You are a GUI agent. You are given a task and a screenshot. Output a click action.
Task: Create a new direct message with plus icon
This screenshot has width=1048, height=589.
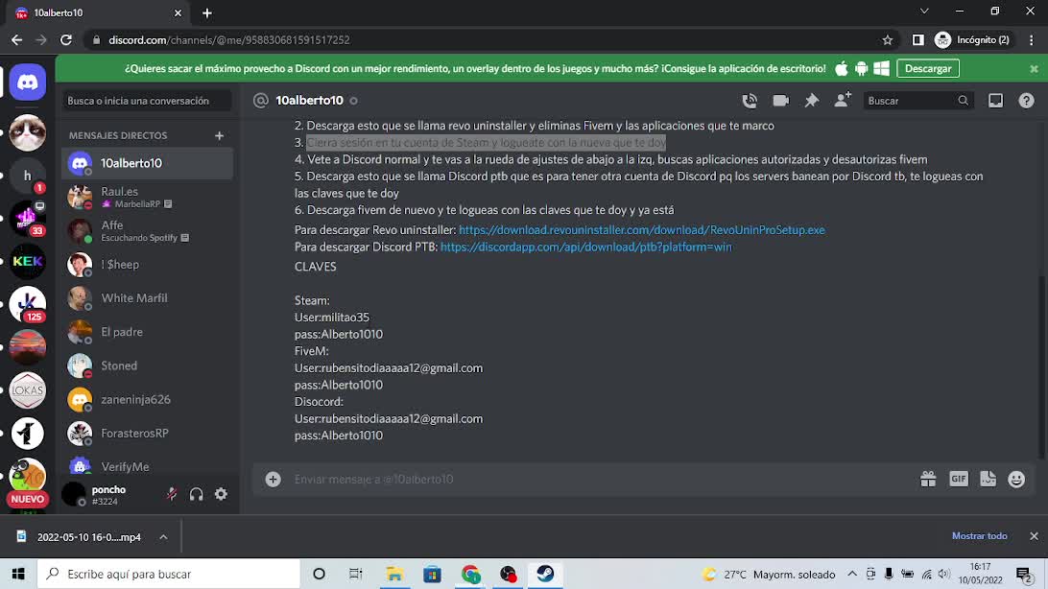(219, 135)
